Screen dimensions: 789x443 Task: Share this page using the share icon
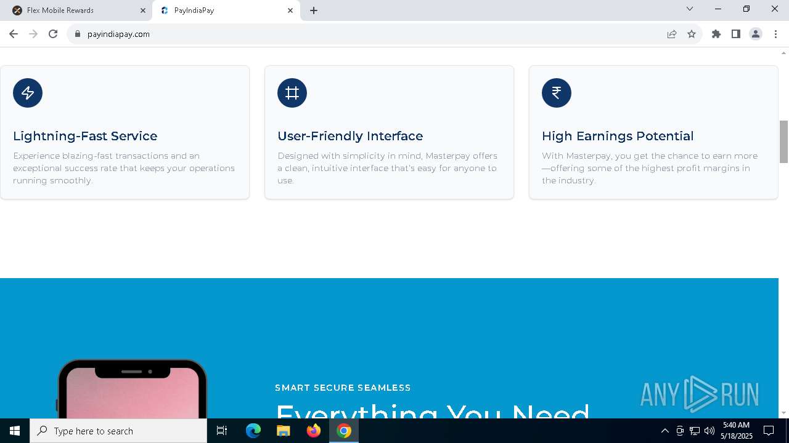point(672,34)
